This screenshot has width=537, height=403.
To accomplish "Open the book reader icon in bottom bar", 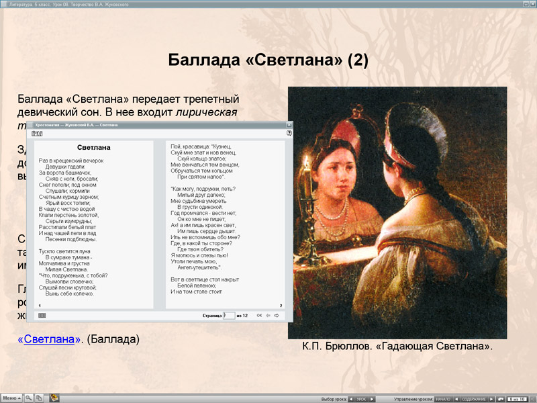I will point(54,398).
